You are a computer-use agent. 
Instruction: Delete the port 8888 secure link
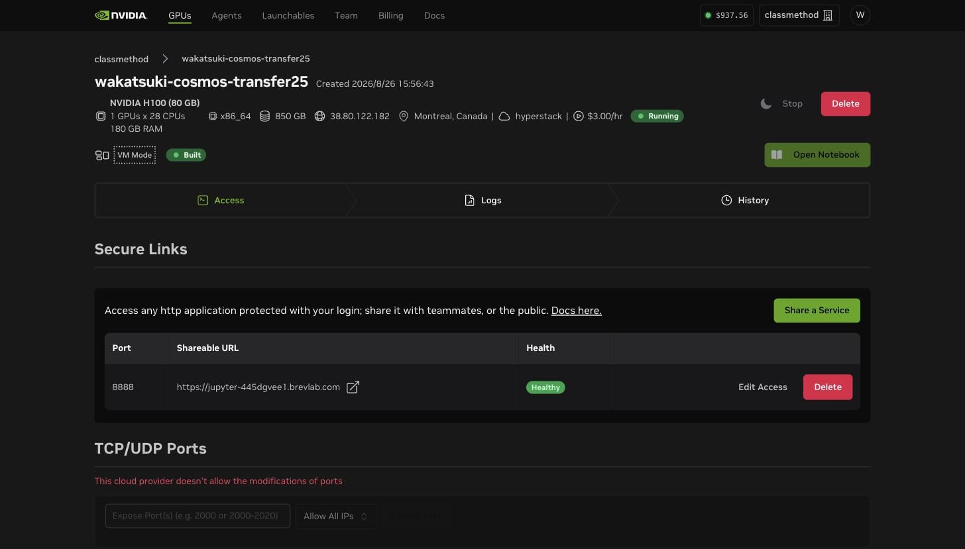[x=828, y=387]
